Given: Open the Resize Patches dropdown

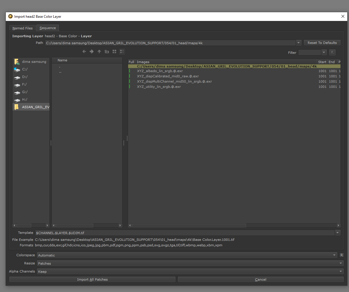Looking at the screenshot, I should coord(190,263).
